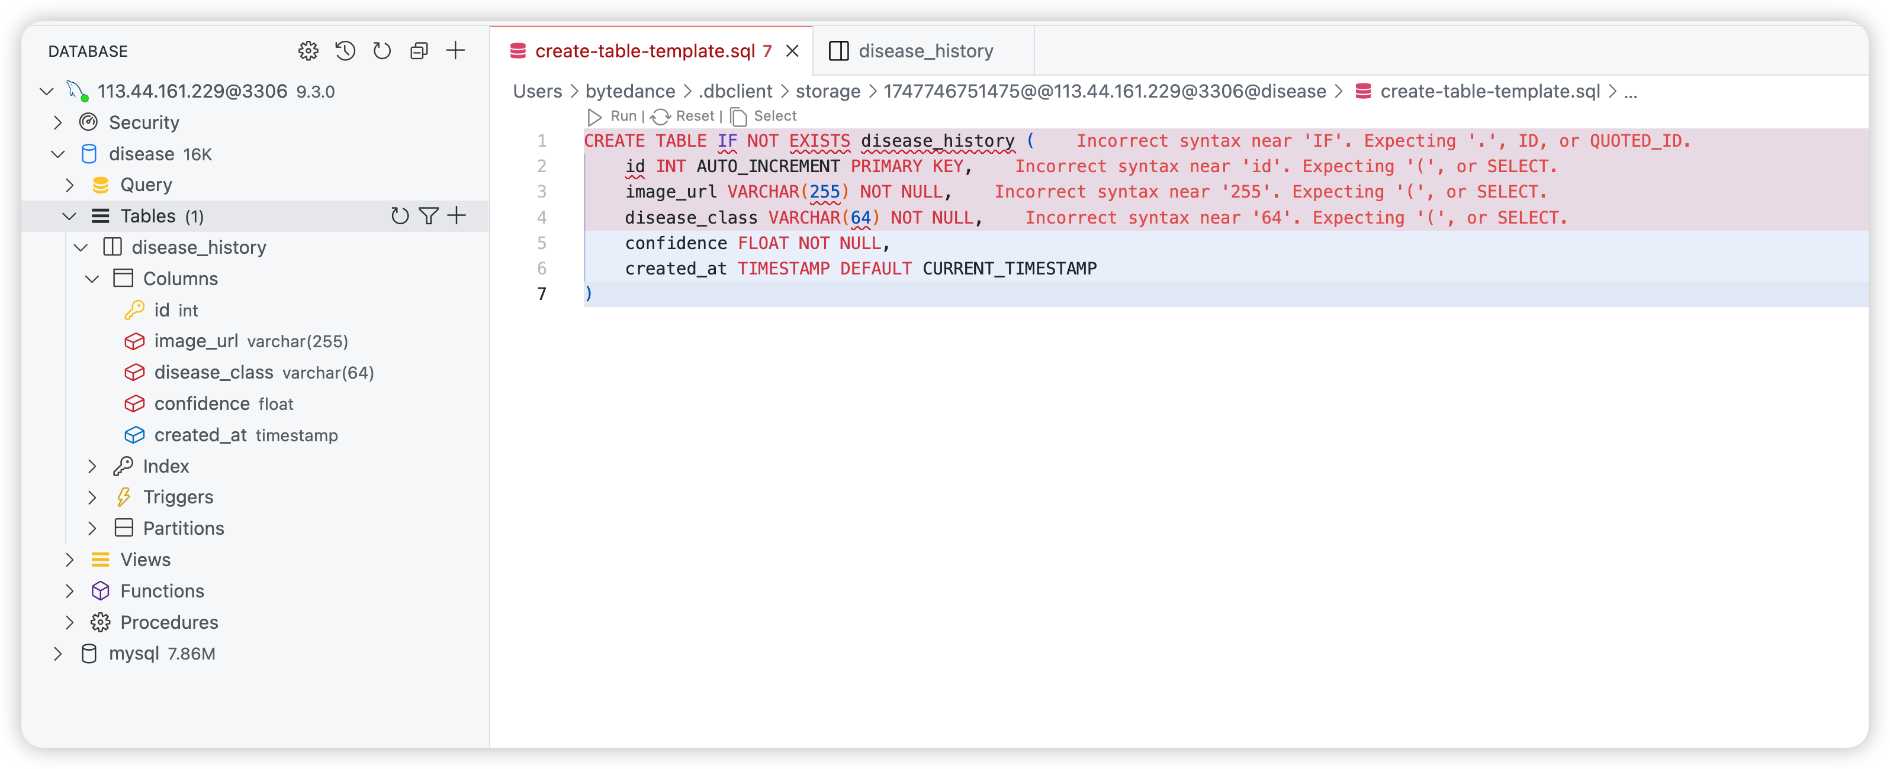Collapse the Columns folder
The image size is (1890, 769).
click(92, 279)
